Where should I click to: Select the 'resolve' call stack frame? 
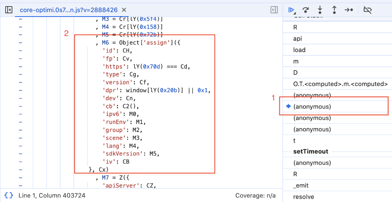(x=302, y=197)
